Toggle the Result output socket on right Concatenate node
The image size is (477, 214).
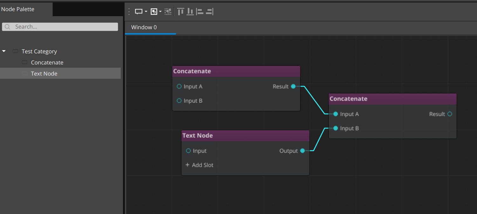pyautogui.click(x=450, y=114)
